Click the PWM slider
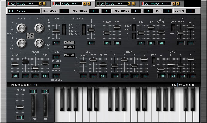This screenshot has width=207, height=123. pyautogui.click(x=56, y=32)
